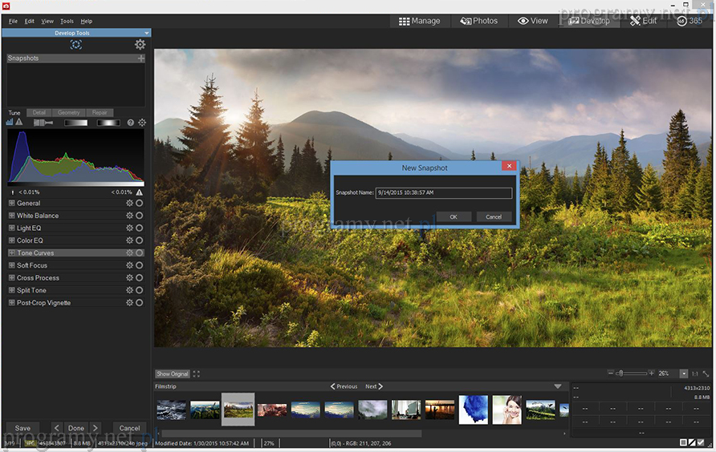Click the Snapshot Name text field
Viewport: 716px width, 452px height.
click(442, 193)
